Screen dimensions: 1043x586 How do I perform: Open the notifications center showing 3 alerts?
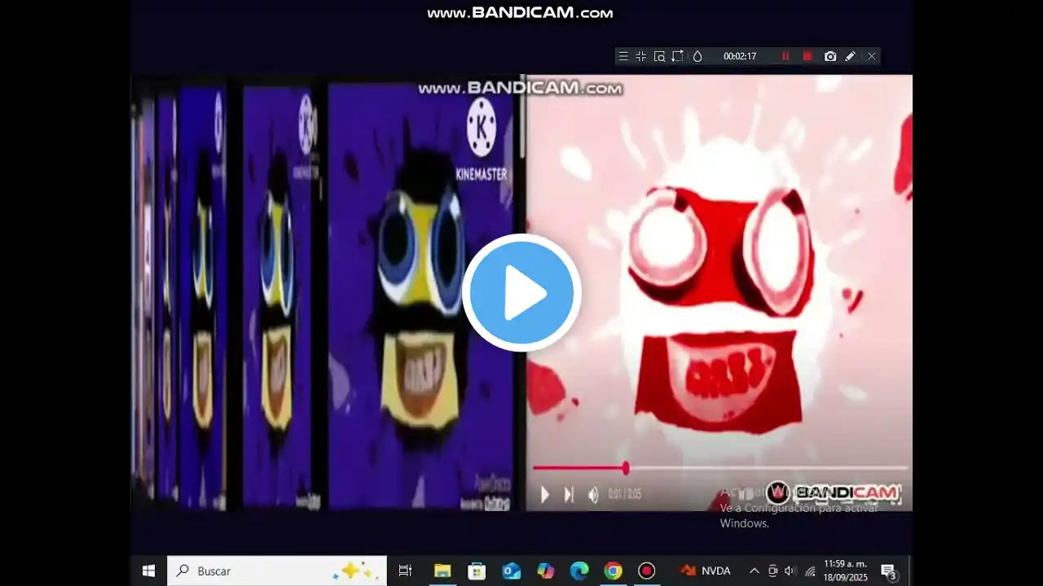pos(888,571)
